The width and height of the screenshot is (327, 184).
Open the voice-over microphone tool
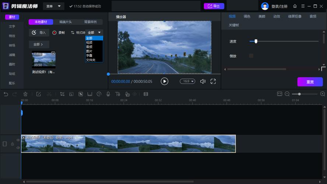(x=108, y=94)
